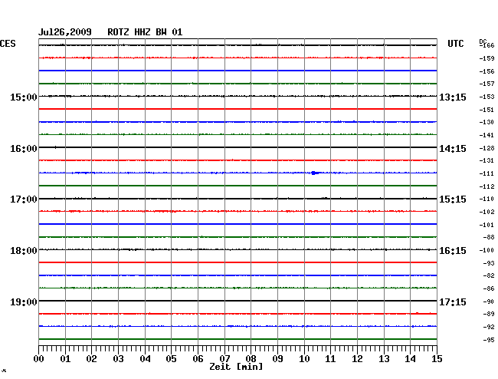Select the 18:00 local time label
The image size is (498, 379).
click(24, 251)
